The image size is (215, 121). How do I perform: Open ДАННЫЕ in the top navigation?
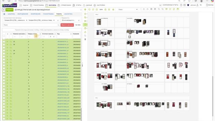click(x=87, y=5)
